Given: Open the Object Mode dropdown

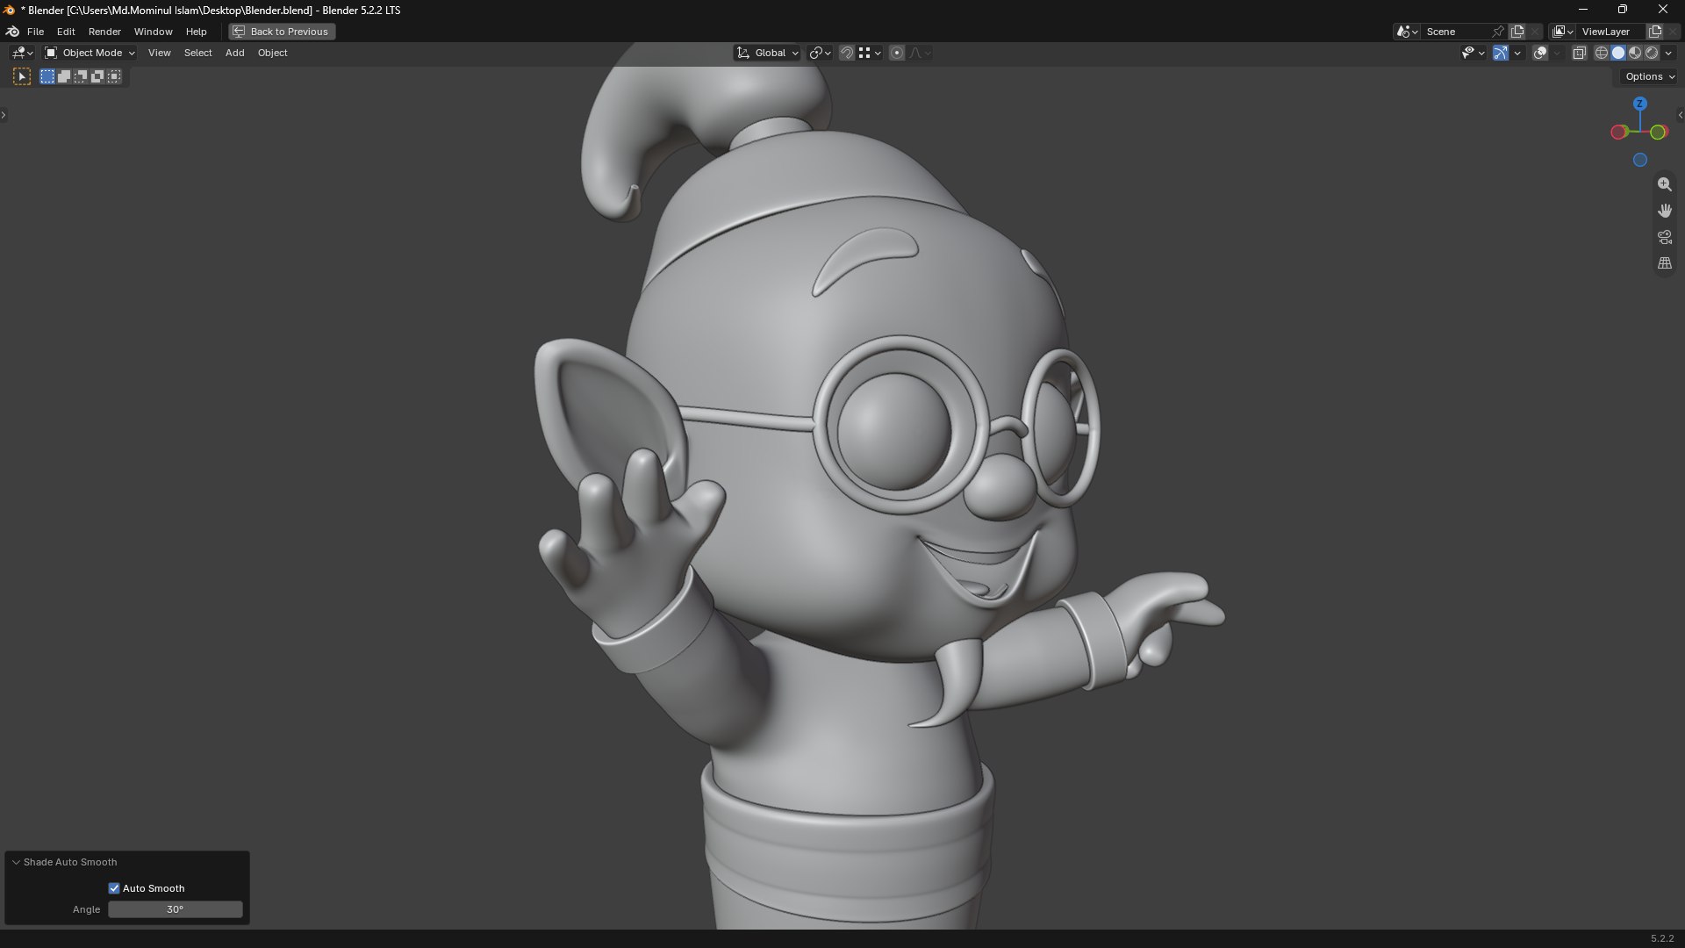Looking at the screenshot, I should coord(90,54).
